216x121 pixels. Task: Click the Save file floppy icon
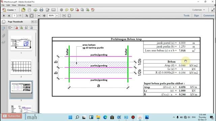tap(29, 10)
